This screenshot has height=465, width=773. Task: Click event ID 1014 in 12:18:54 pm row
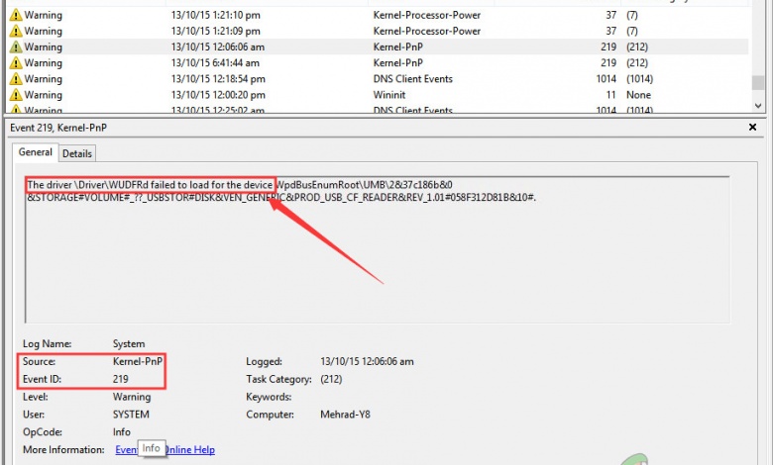(x=606, y=79)
